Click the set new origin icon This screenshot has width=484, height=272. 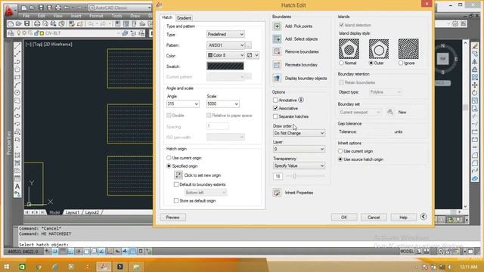[178, 175]
